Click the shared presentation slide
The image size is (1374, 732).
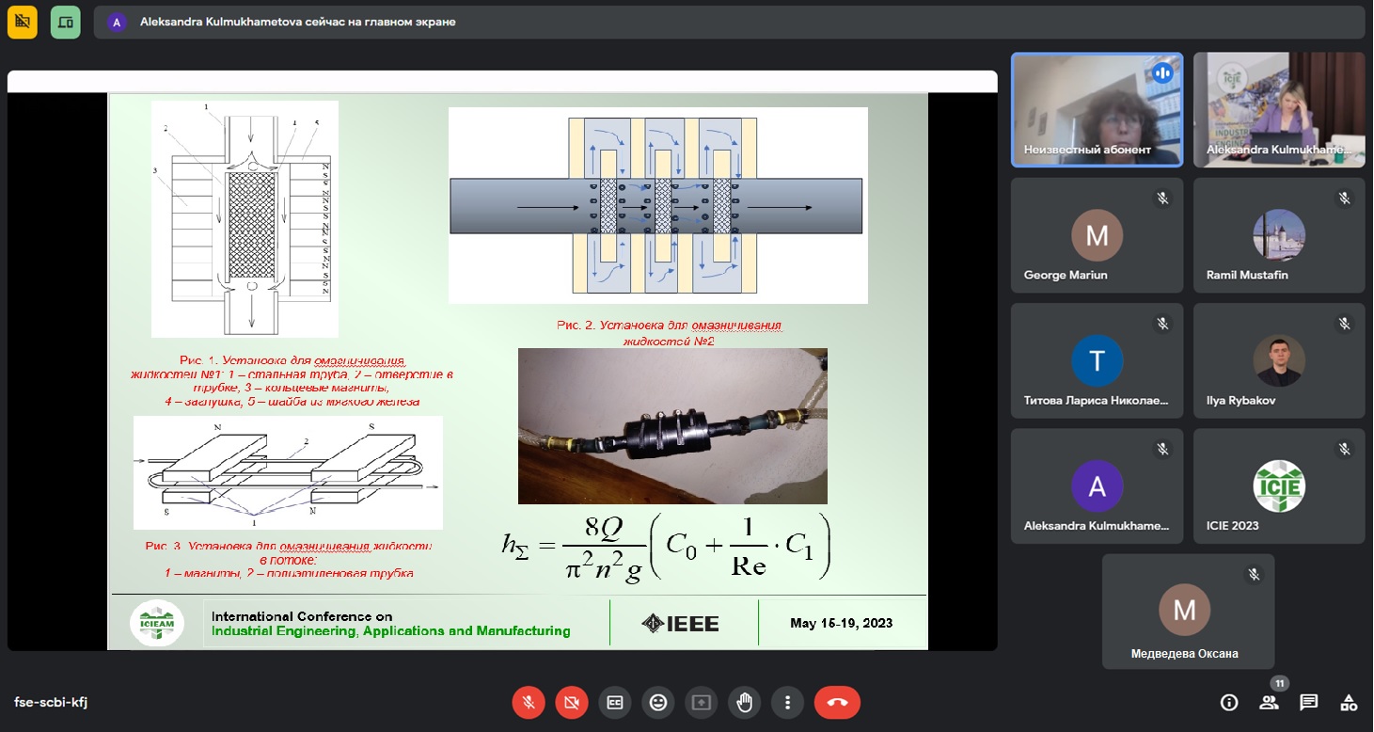(517, 371)
